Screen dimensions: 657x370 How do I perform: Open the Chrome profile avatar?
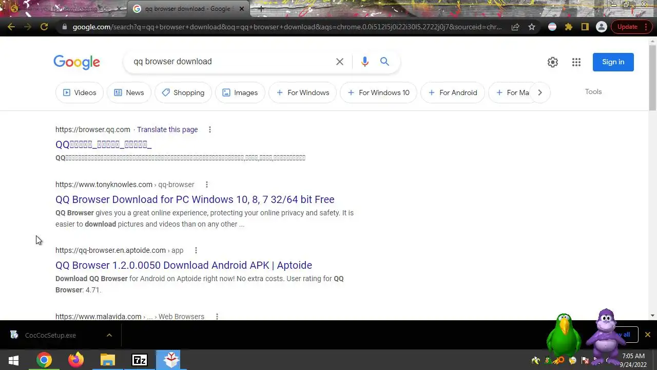coord(602,27)
